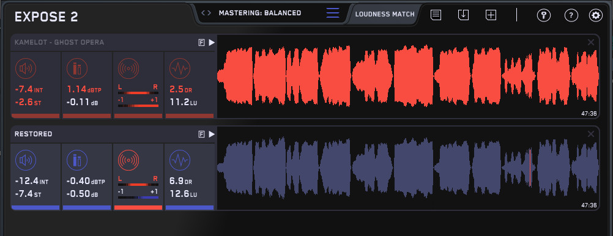Image resolution: width=613 pixels, height=236 pixels.
Task: Toggle the F filter button on Kamelot track
Action: point(201,43)
